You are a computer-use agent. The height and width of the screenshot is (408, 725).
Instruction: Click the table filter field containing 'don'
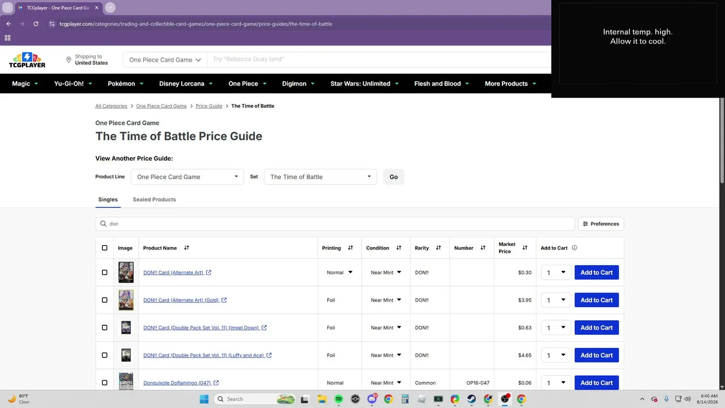pyautogui.click(x=335, y=224)
